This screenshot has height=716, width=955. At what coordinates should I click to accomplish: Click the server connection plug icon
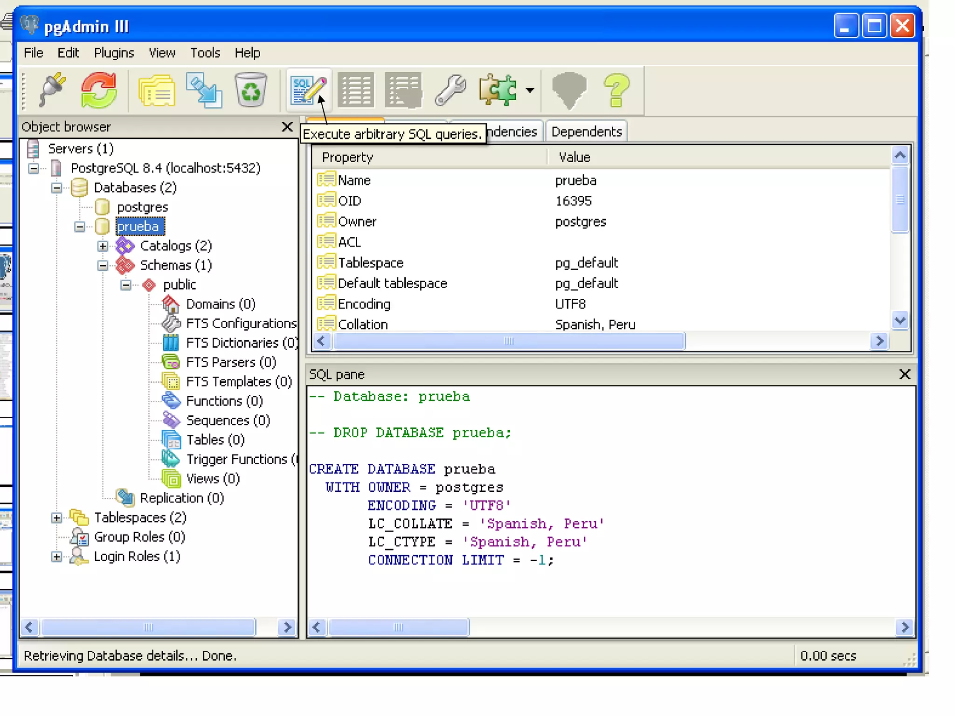(x=53, y=90)
